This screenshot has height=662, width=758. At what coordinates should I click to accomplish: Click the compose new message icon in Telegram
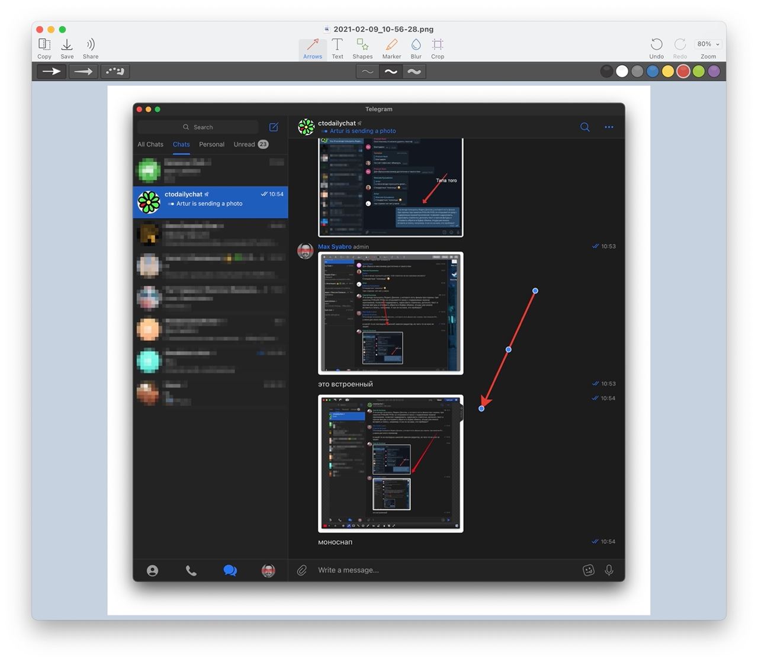click(x=274, y=127)
